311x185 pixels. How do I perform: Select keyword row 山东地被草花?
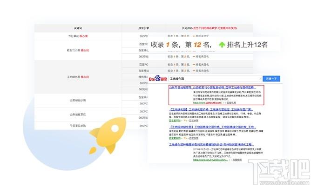78,115
